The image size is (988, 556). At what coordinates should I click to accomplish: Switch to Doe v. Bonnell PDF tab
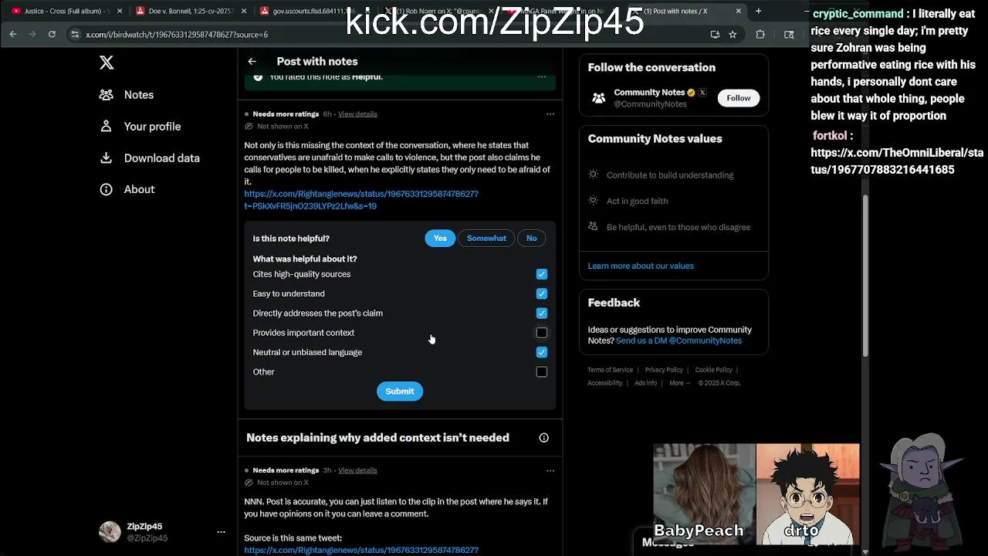(191, 11)
